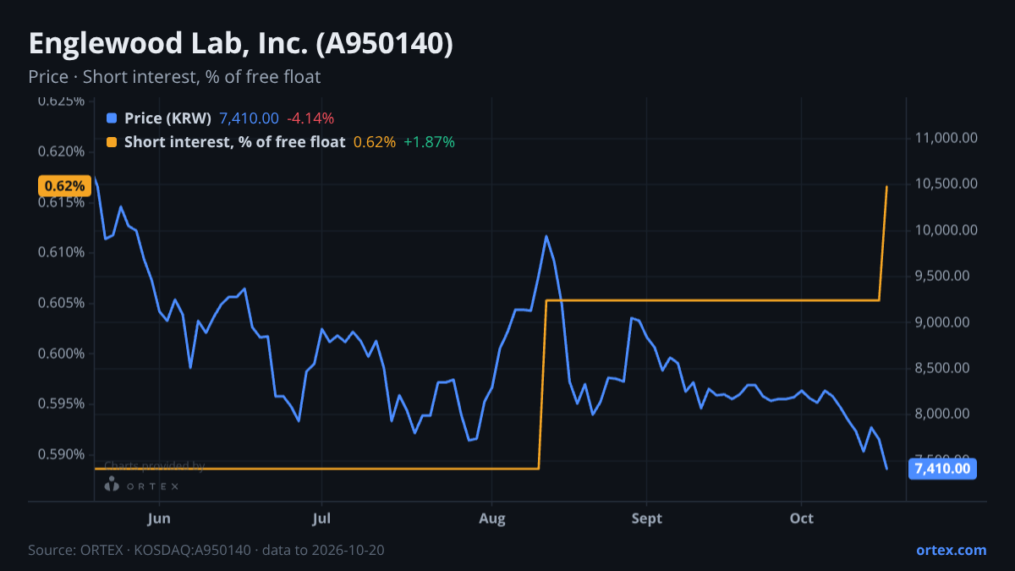Click the 11,000.00 price axis label
1015x571 pixels.
coord(947,138)
